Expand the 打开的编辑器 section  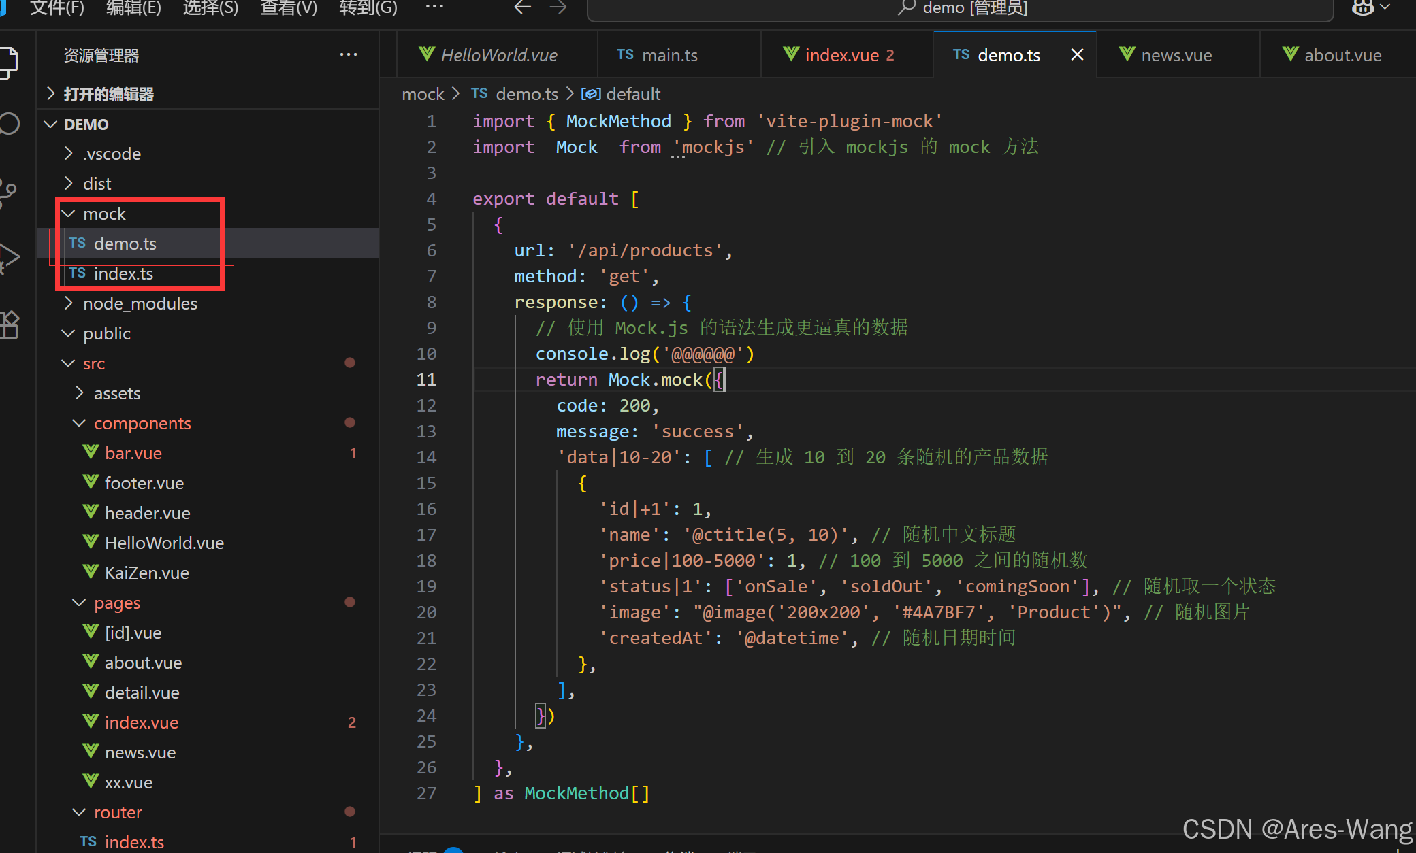[208, 94]
